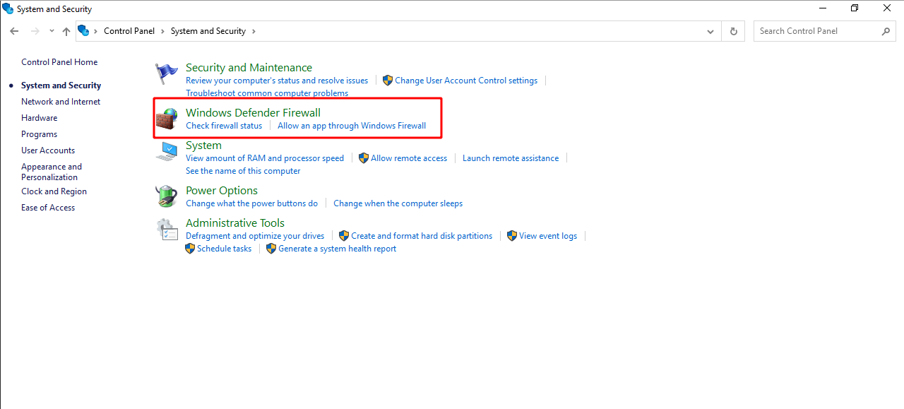Open Ease of Access category
Viewport: 904px width, 409px height.
click(x=48, y=208)
